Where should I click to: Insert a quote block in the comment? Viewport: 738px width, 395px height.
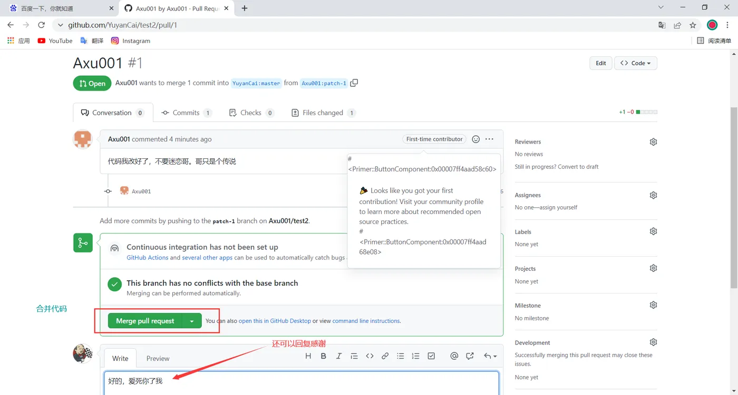354,356
